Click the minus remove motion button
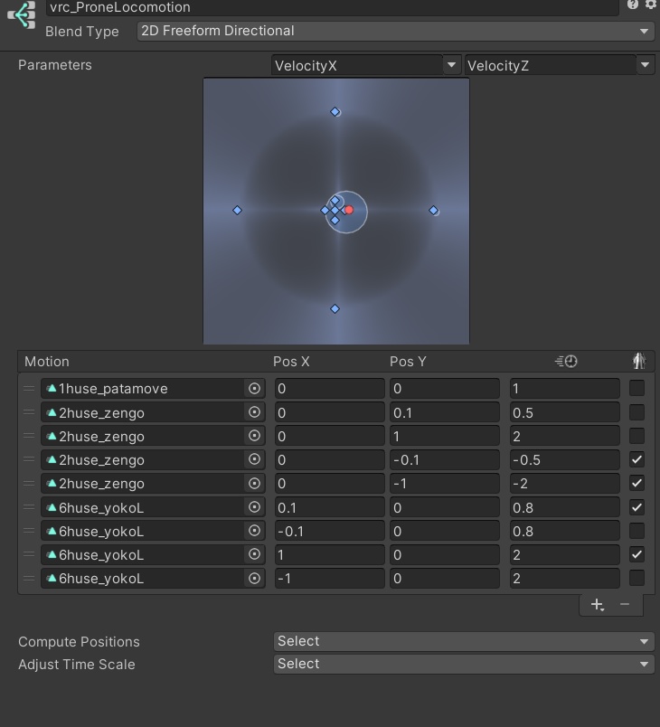660x727 pixels. tap(625, 604)
